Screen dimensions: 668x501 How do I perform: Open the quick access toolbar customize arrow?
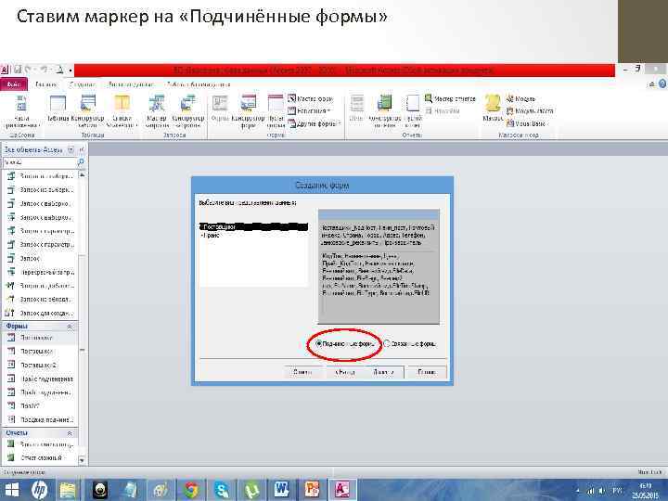(x=71, y=70)
